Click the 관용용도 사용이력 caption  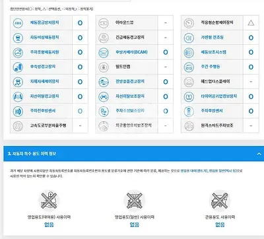(x=220, y=217)
